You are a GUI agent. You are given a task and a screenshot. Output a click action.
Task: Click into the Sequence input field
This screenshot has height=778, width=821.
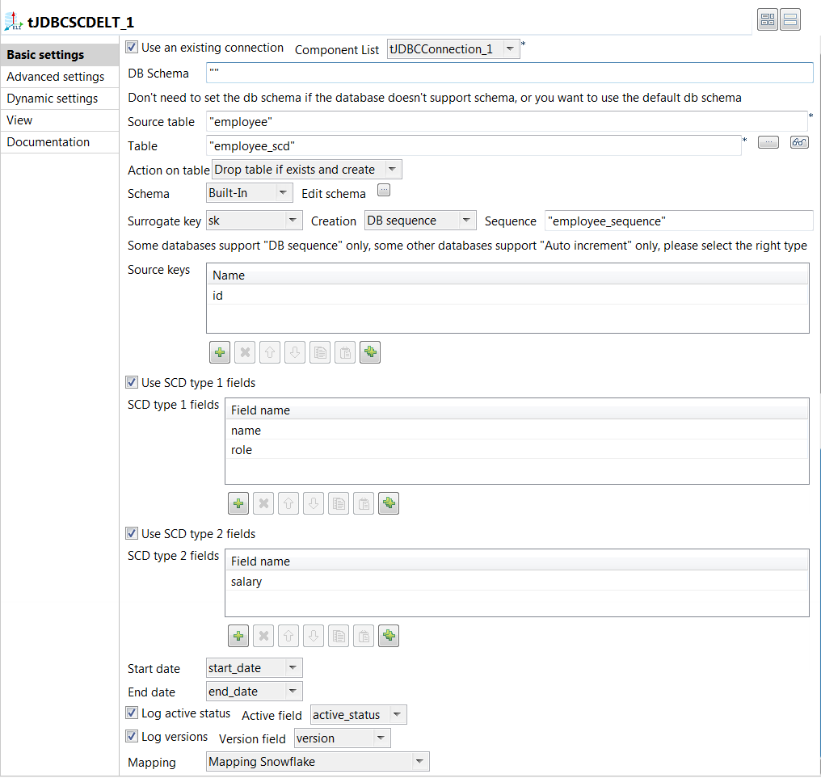679,221
